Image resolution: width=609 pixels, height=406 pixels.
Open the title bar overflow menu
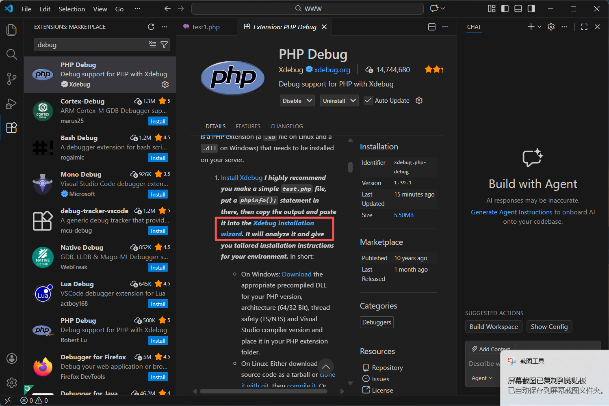(x=137, y=9)
